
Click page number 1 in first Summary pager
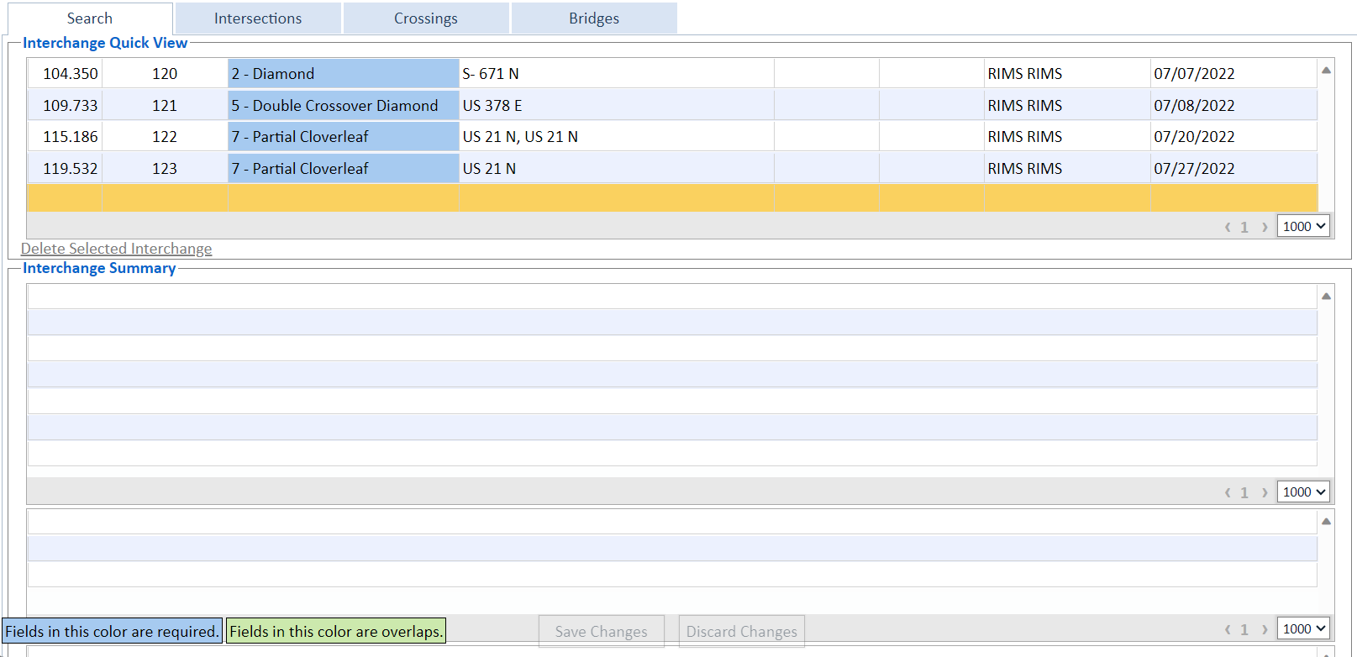tap(1244, 492)
